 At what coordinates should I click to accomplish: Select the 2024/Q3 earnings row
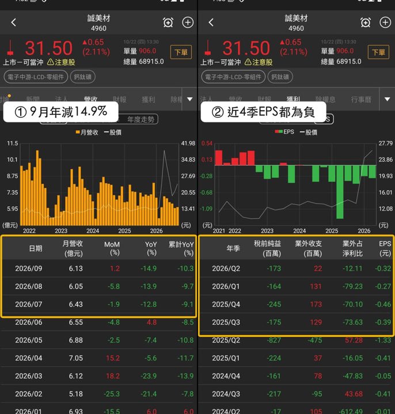[x=296, y=394]
